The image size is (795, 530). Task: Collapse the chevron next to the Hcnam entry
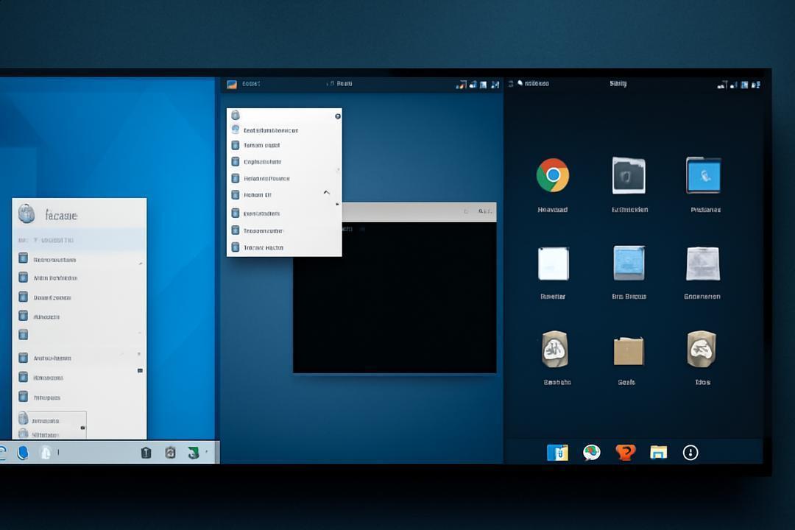pos(327,193)
